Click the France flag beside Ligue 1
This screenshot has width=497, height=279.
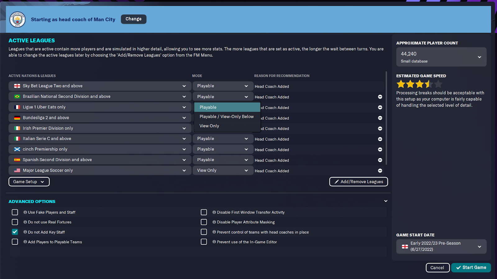pyautogui.click(x=17, y=107)
